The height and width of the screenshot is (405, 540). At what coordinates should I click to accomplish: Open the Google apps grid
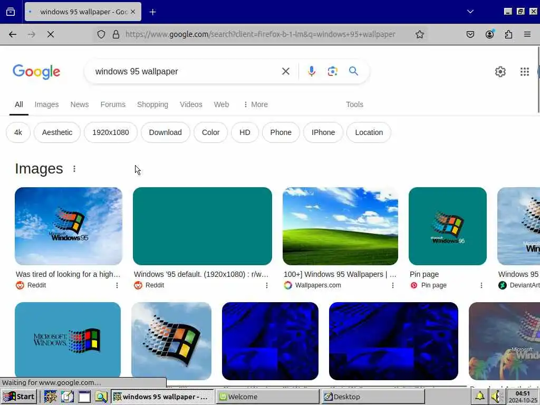click(x=525, y=72)
